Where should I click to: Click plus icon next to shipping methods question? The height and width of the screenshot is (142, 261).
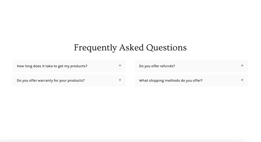pos(242,80)
